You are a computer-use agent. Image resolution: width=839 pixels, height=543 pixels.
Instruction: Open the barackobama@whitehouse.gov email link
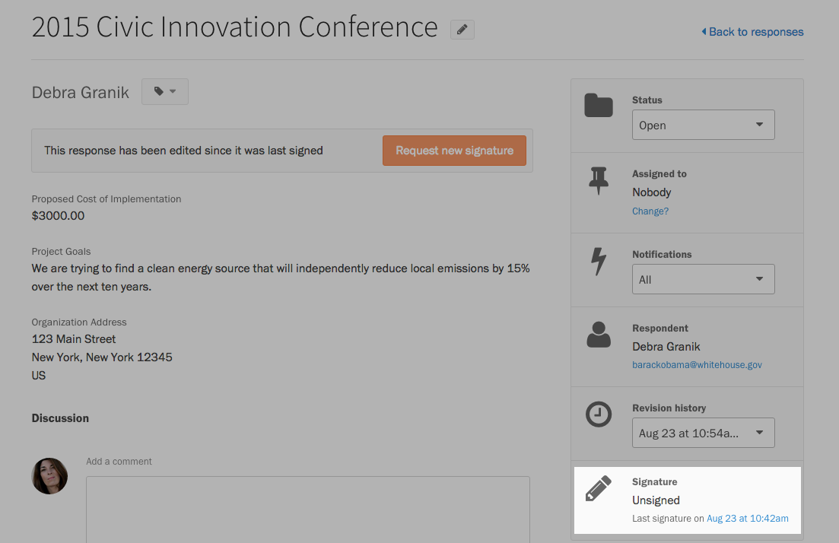697,365
